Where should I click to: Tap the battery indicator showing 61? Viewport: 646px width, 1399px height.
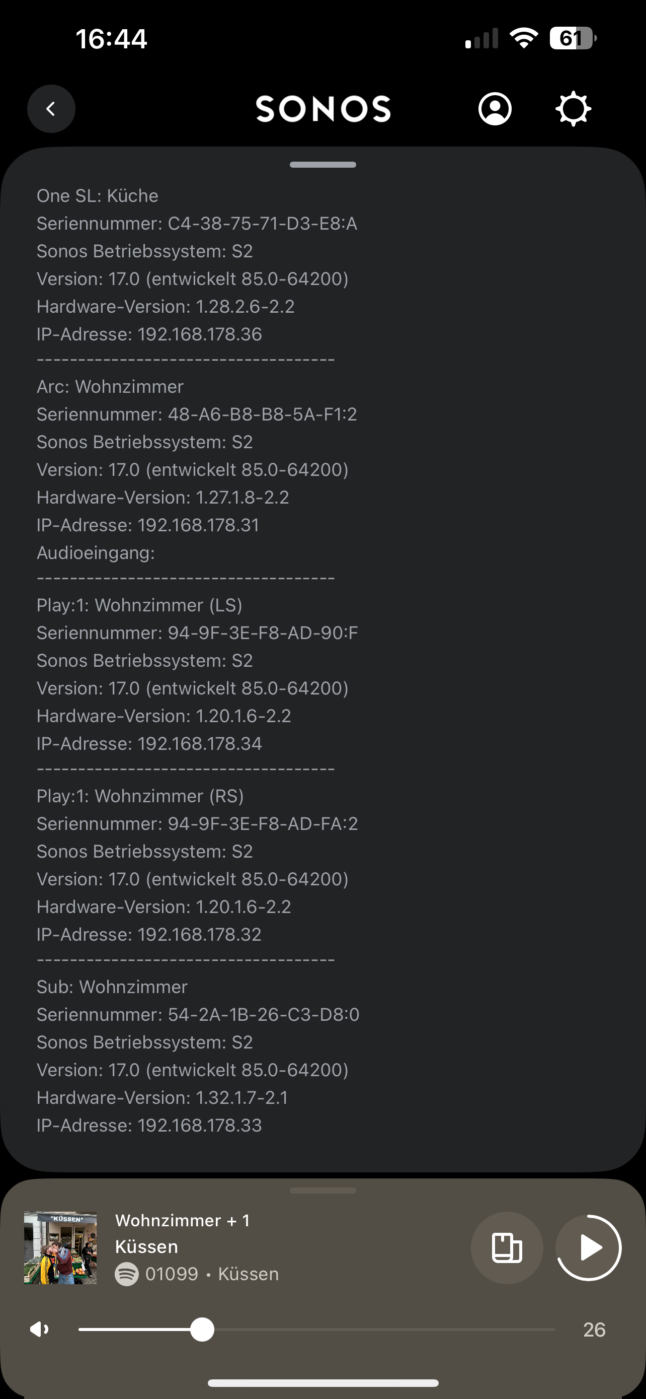point(573,38)
